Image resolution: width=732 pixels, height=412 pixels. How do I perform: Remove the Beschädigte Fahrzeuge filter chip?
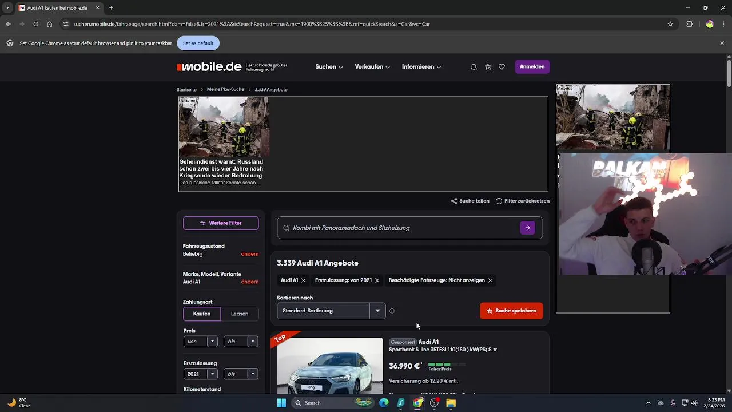pyautogui.click(x=490, y=280)
